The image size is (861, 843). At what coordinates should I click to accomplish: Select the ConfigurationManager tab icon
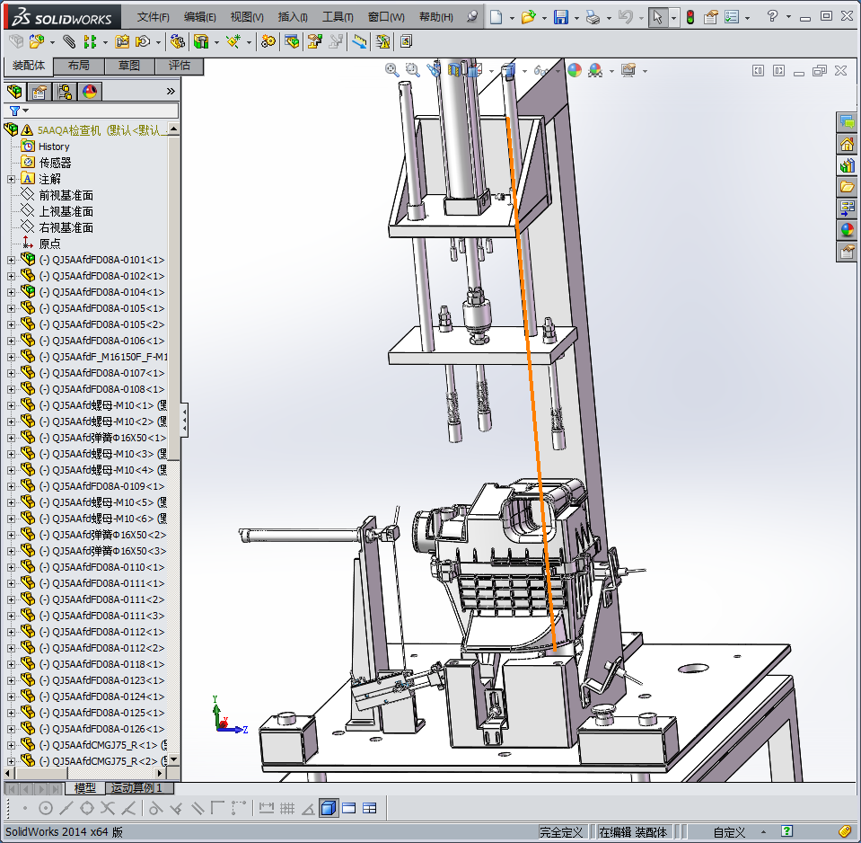(x=65, y=91)
